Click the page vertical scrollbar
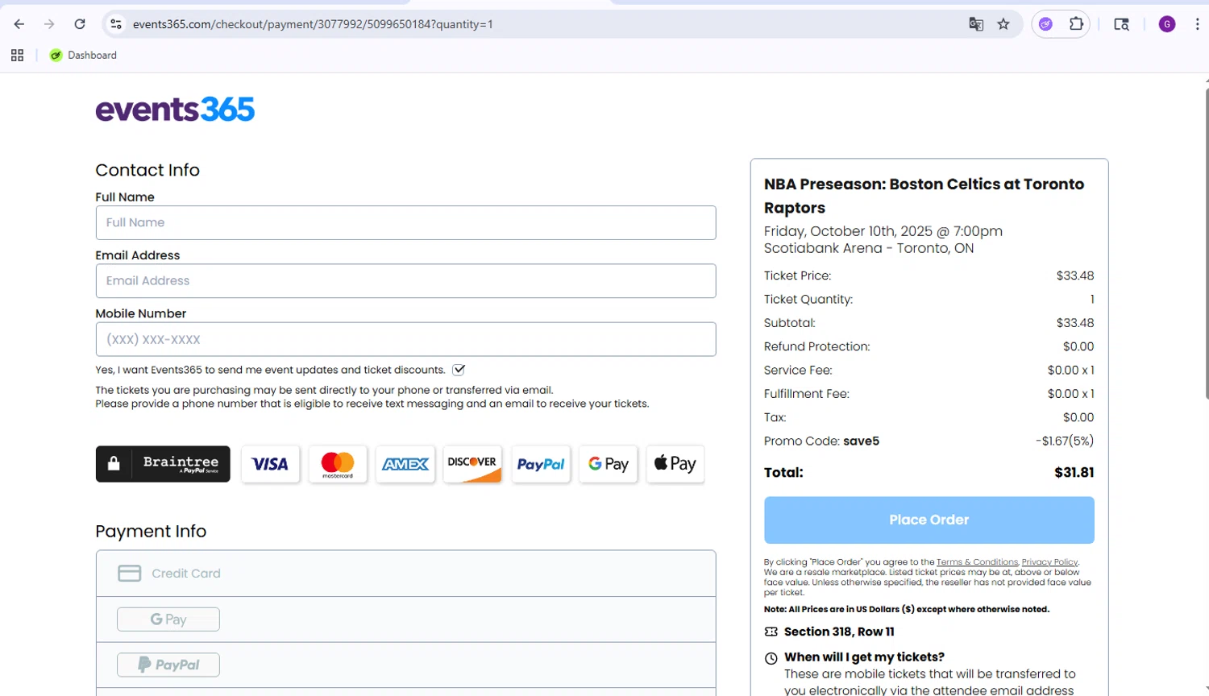Image resolution: width=1209 pixels, height=696 pixels. click(1206, 242)
